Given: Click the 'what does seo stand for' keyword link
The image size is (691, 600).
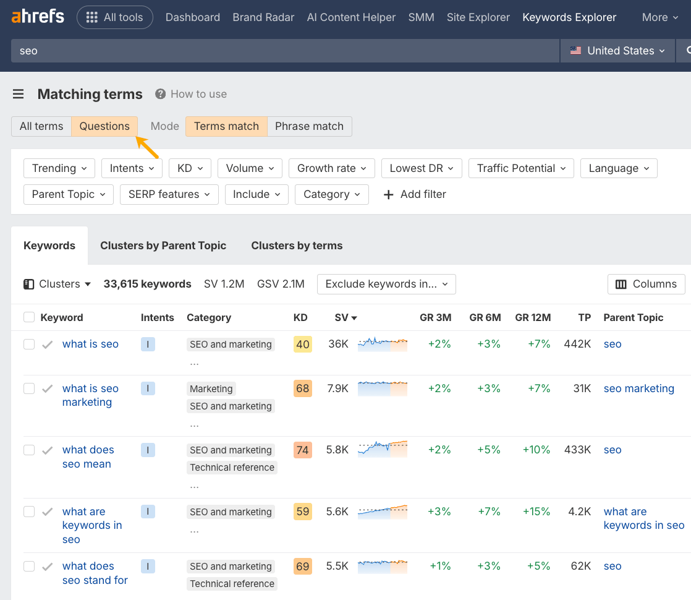Looking at the screenshot, I should (95, 573).
